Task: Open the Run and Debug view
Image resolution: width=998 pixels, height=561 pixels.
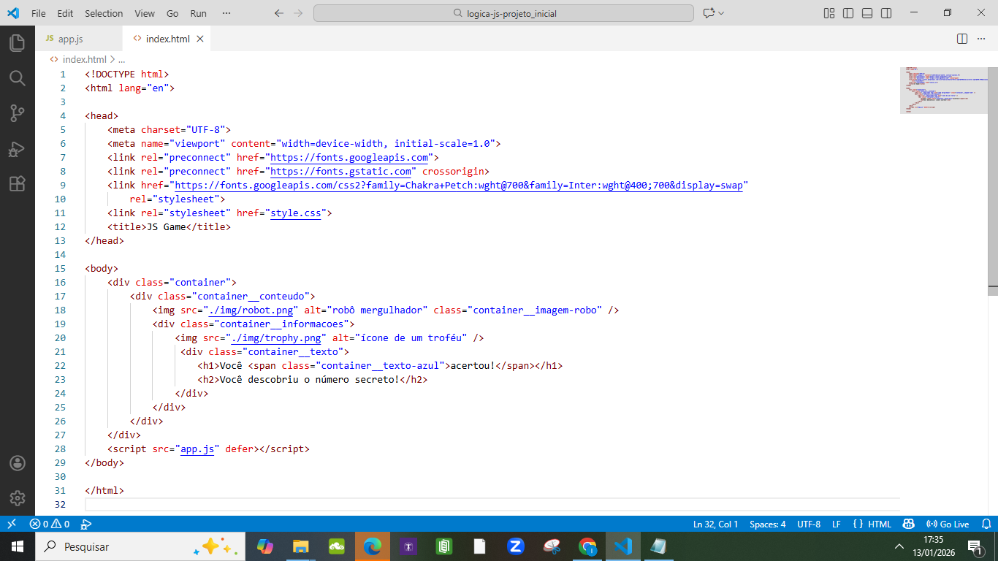Action: pos(17,149)
